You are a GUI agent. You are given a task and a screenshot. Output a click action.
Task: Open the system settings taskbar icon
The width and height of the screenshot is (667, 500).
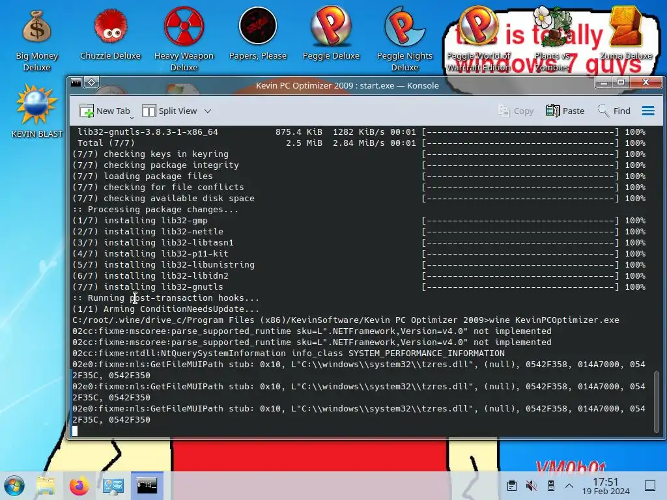click(x=113, y=486)
